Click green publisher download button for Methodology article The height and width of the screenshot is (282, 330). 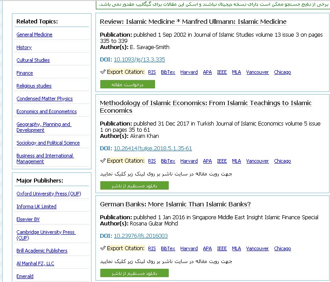[x=134, y=186]
